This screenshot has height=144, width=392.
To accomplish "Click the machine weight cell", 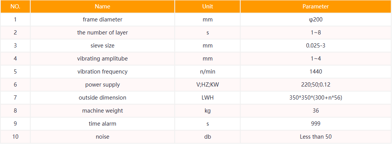I will click(102, 111).
